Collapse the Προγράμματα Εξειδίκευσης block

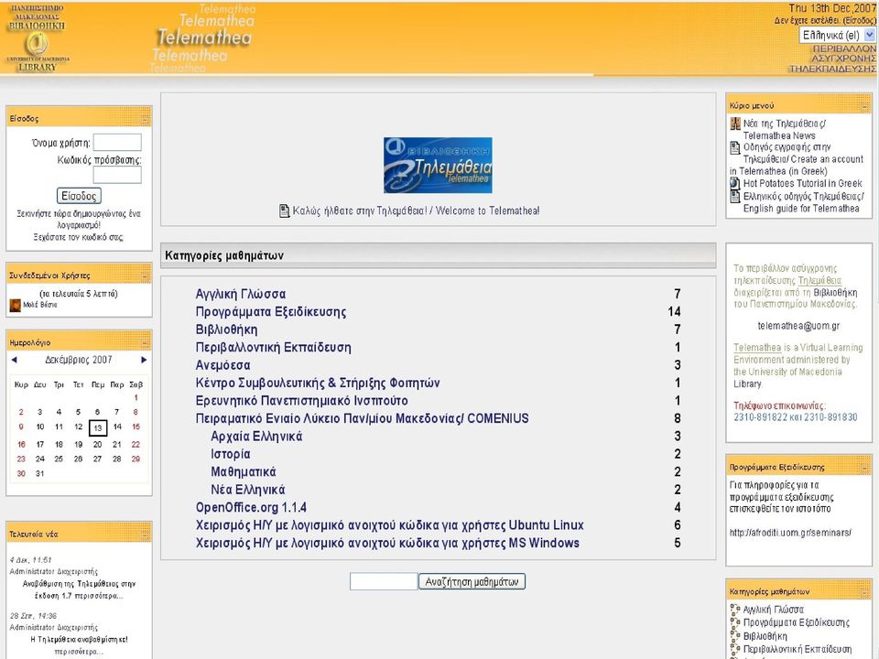[x=864, y=468]
